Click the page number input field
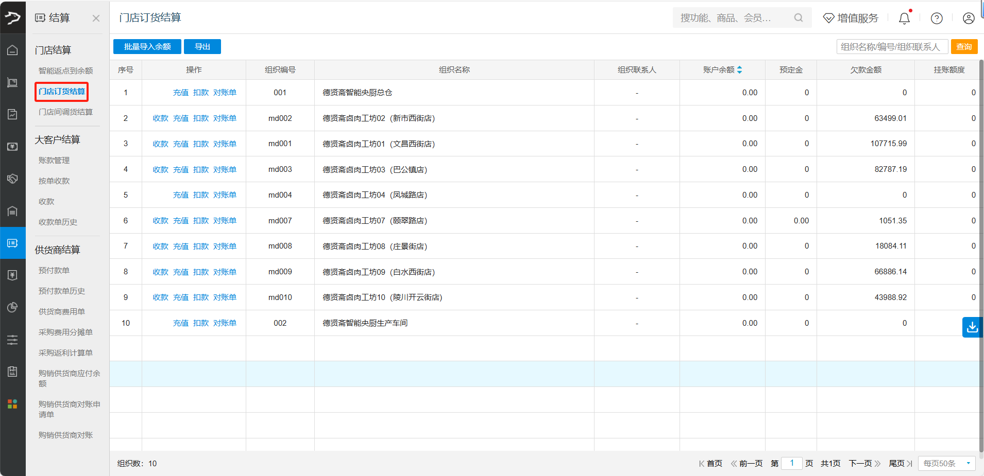984x476 pixels. tap(792, 463)
